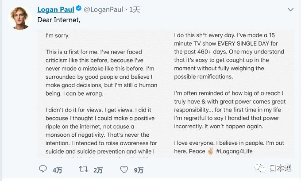
Task: Open Logan Paul's profile picture
Action: click(19, 19)
